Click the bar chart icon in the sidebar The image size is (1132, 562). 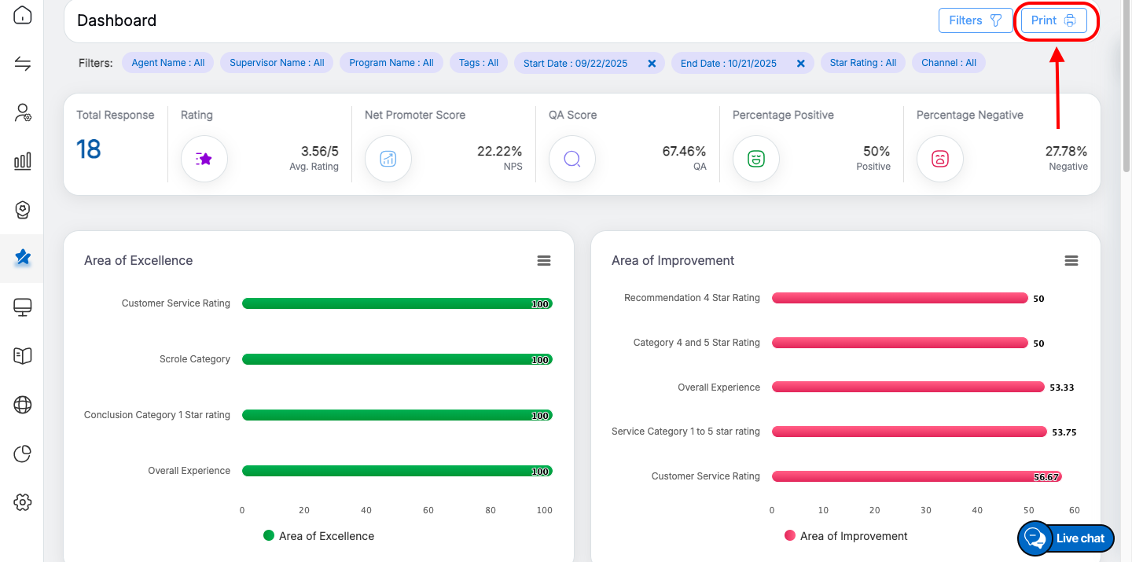tap(22, 161)
